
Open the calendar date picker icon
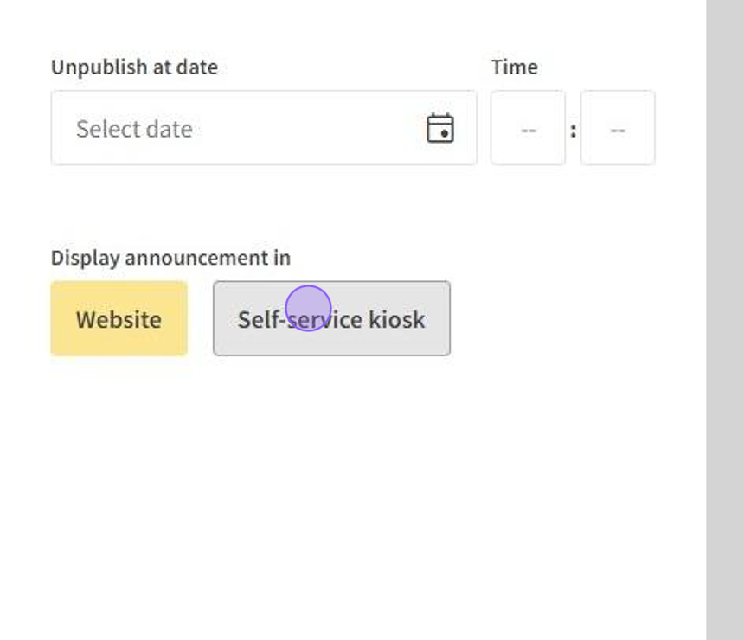[440, 129]
